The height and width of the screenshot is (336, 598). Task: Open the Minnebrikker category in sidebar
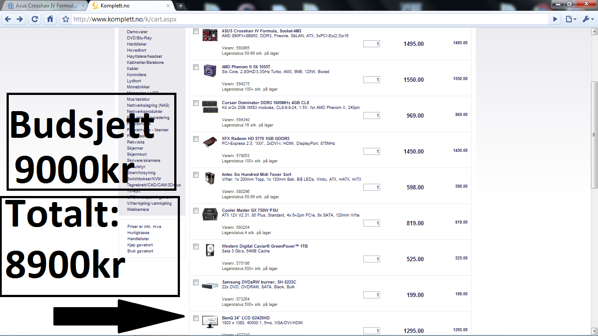tap(139, 87)
